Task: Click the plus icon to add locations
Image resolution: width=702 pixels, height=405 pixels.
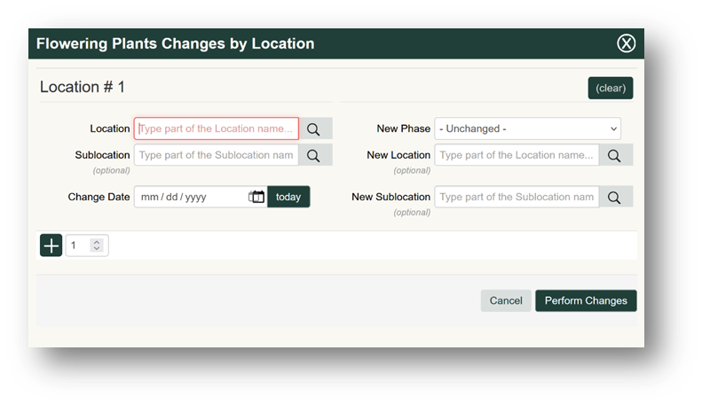Action: point(51,245)
